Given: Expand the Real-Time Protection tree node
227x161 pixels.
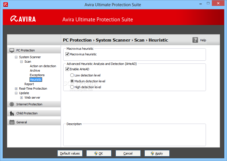Looking at the screenshot, I should pos(16,89).
